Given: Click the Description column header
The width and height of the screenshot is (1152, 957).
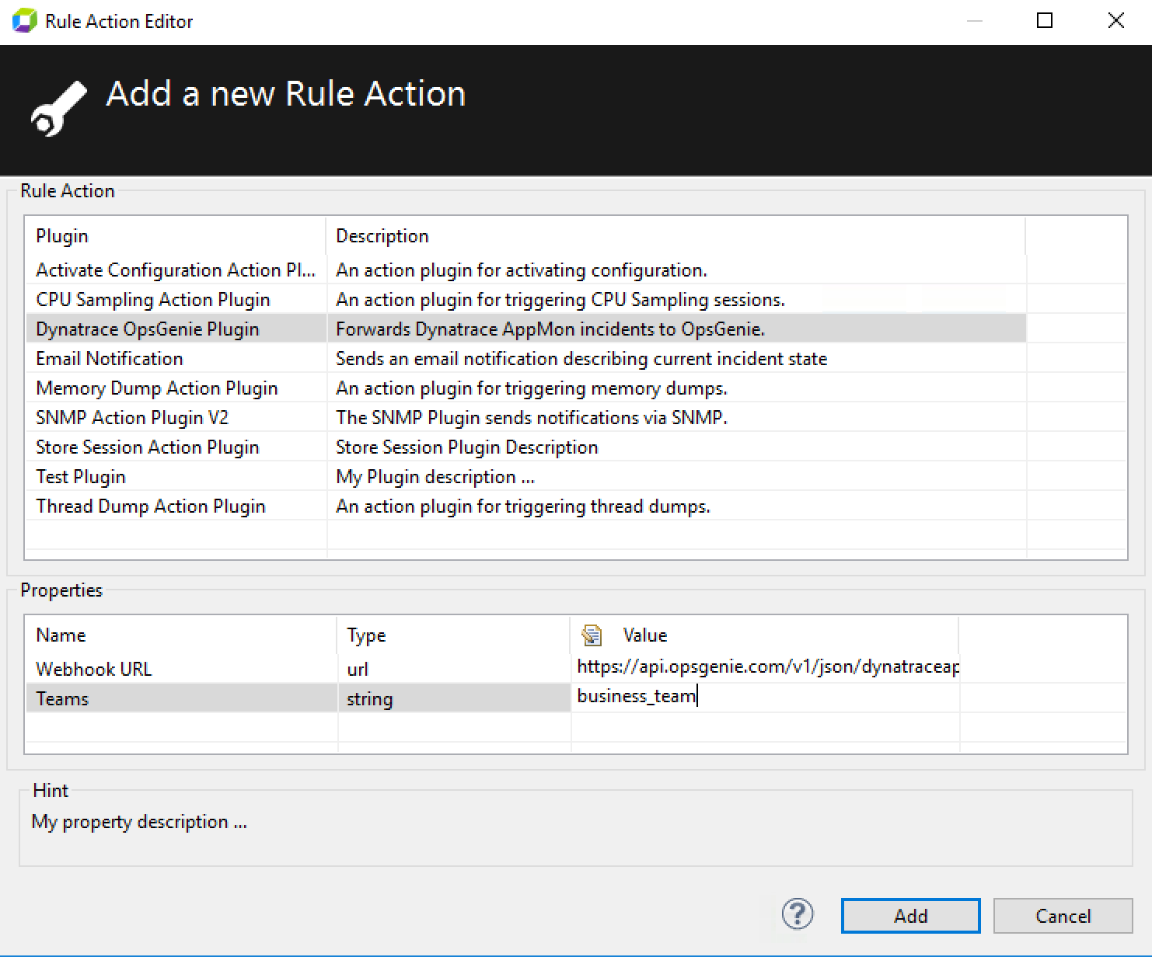Looking at the screenshot, I should click(675, 235).
